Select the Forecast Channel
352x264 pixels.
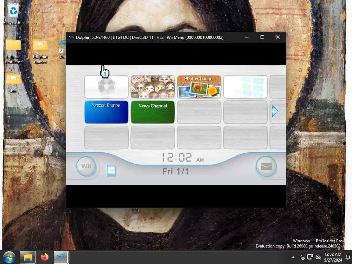pos(107,112)
